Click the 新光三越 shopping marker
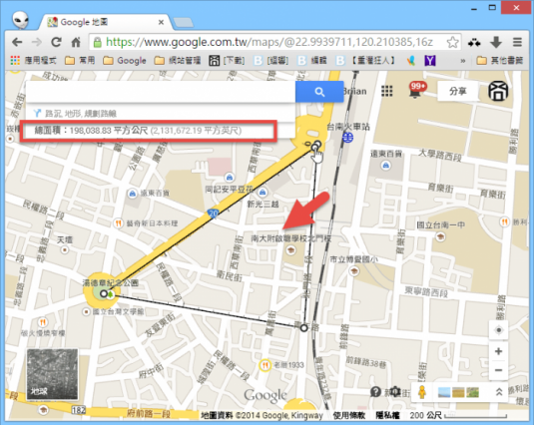This screenshot has height=425, width=534. tap(263, 193)
